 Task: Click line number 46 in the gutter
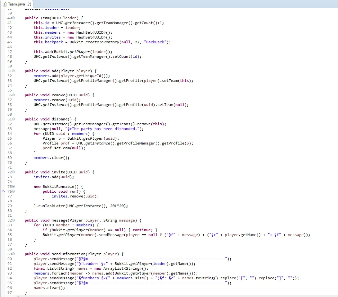click(x=10, y=47)
